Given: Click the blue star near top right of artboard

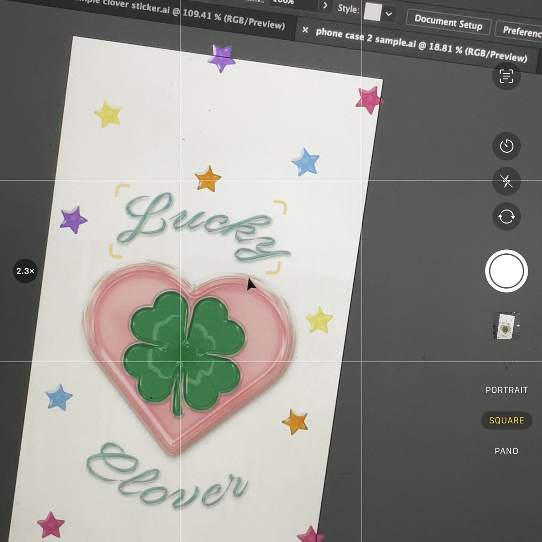Looking at the screenshot, I should pos(306,162).
